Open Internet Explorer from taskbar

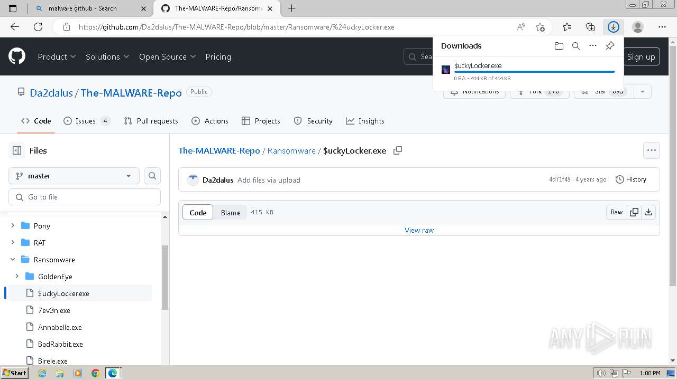pos(42,373)
